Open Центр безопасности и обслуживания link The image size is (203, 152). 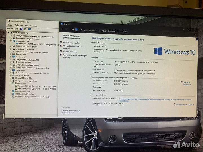pos(71,112)
